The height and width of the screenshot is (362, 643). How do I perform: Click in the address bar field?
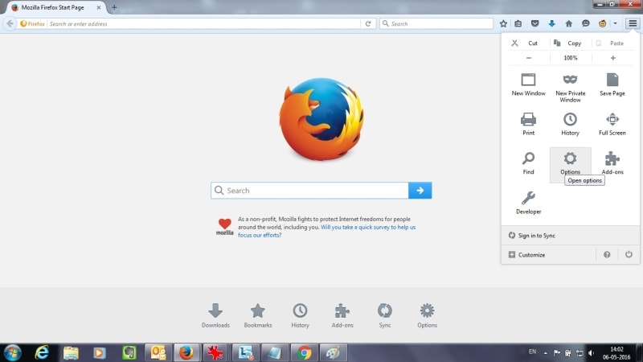pos(204,24)
